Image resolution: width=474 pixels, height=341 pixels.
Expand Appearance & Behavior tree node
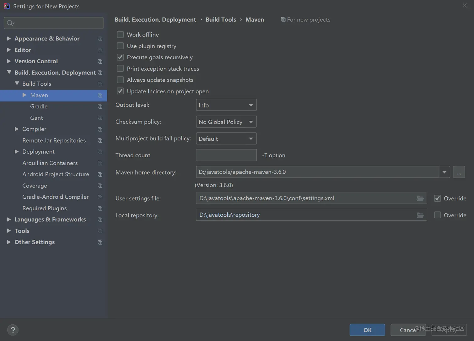pyautogui.click(x=9, y=38)
